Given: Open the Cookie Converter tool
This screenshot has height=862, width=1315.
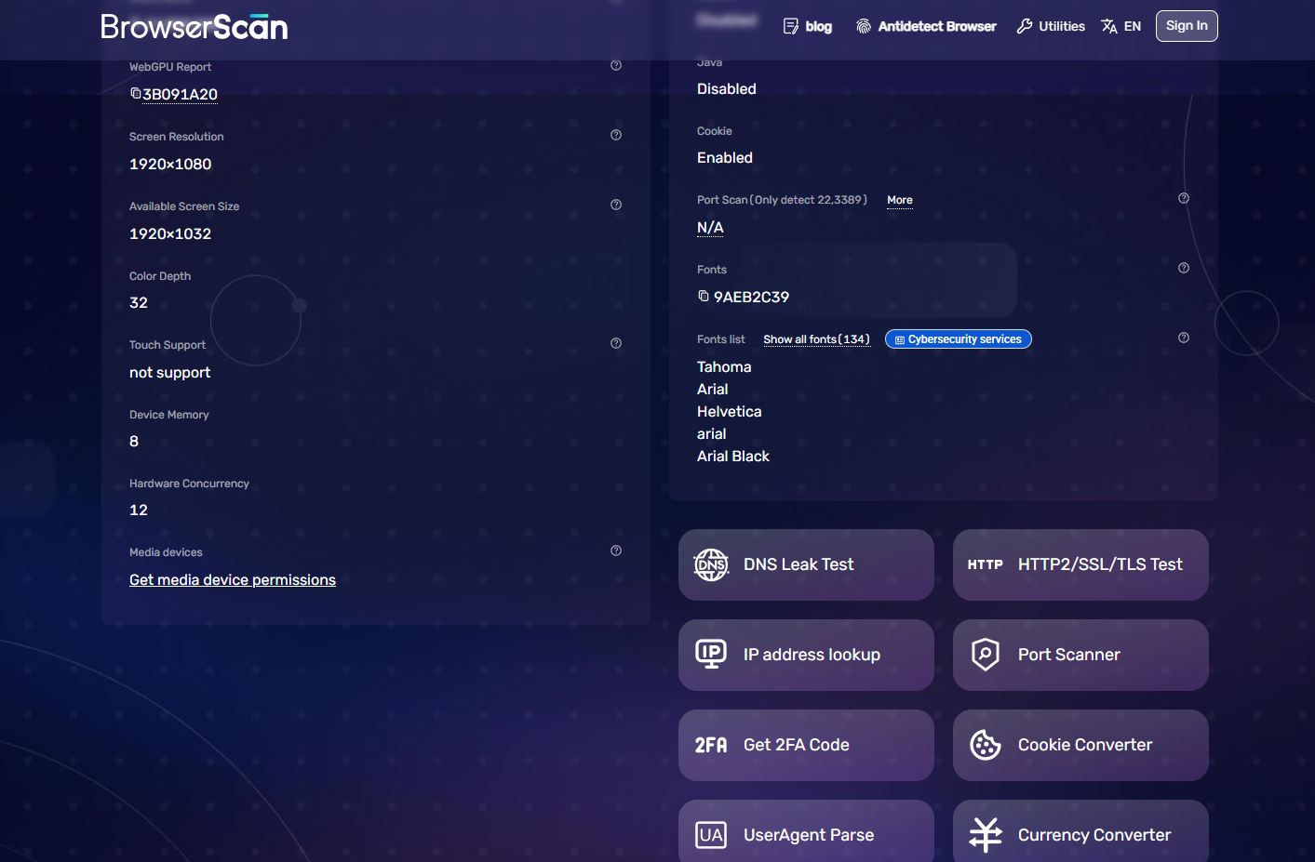Looking at the screenshot, I should click(x=1080, y=745).
